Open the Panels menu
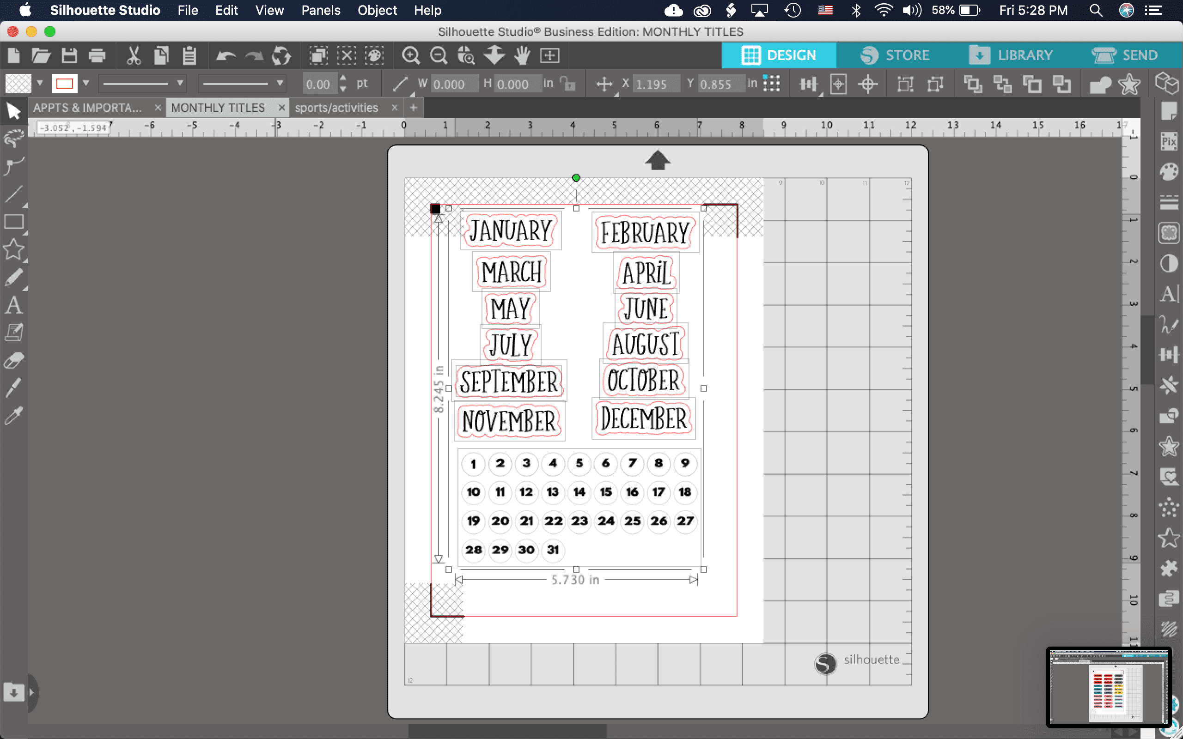The width and height of the screenshot is (1183, 739). coord(320,10)
